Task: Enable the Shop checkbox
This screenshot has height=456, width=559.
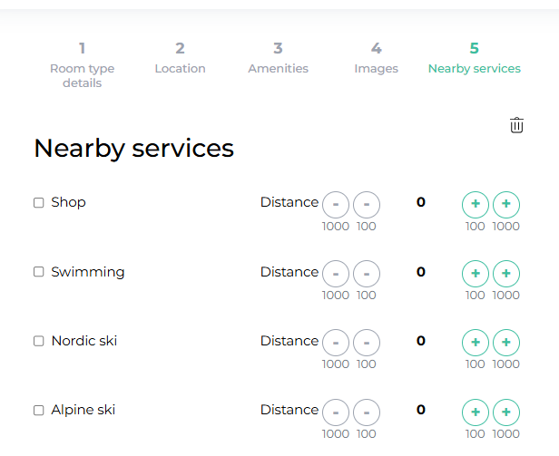Action: (39, 203)
